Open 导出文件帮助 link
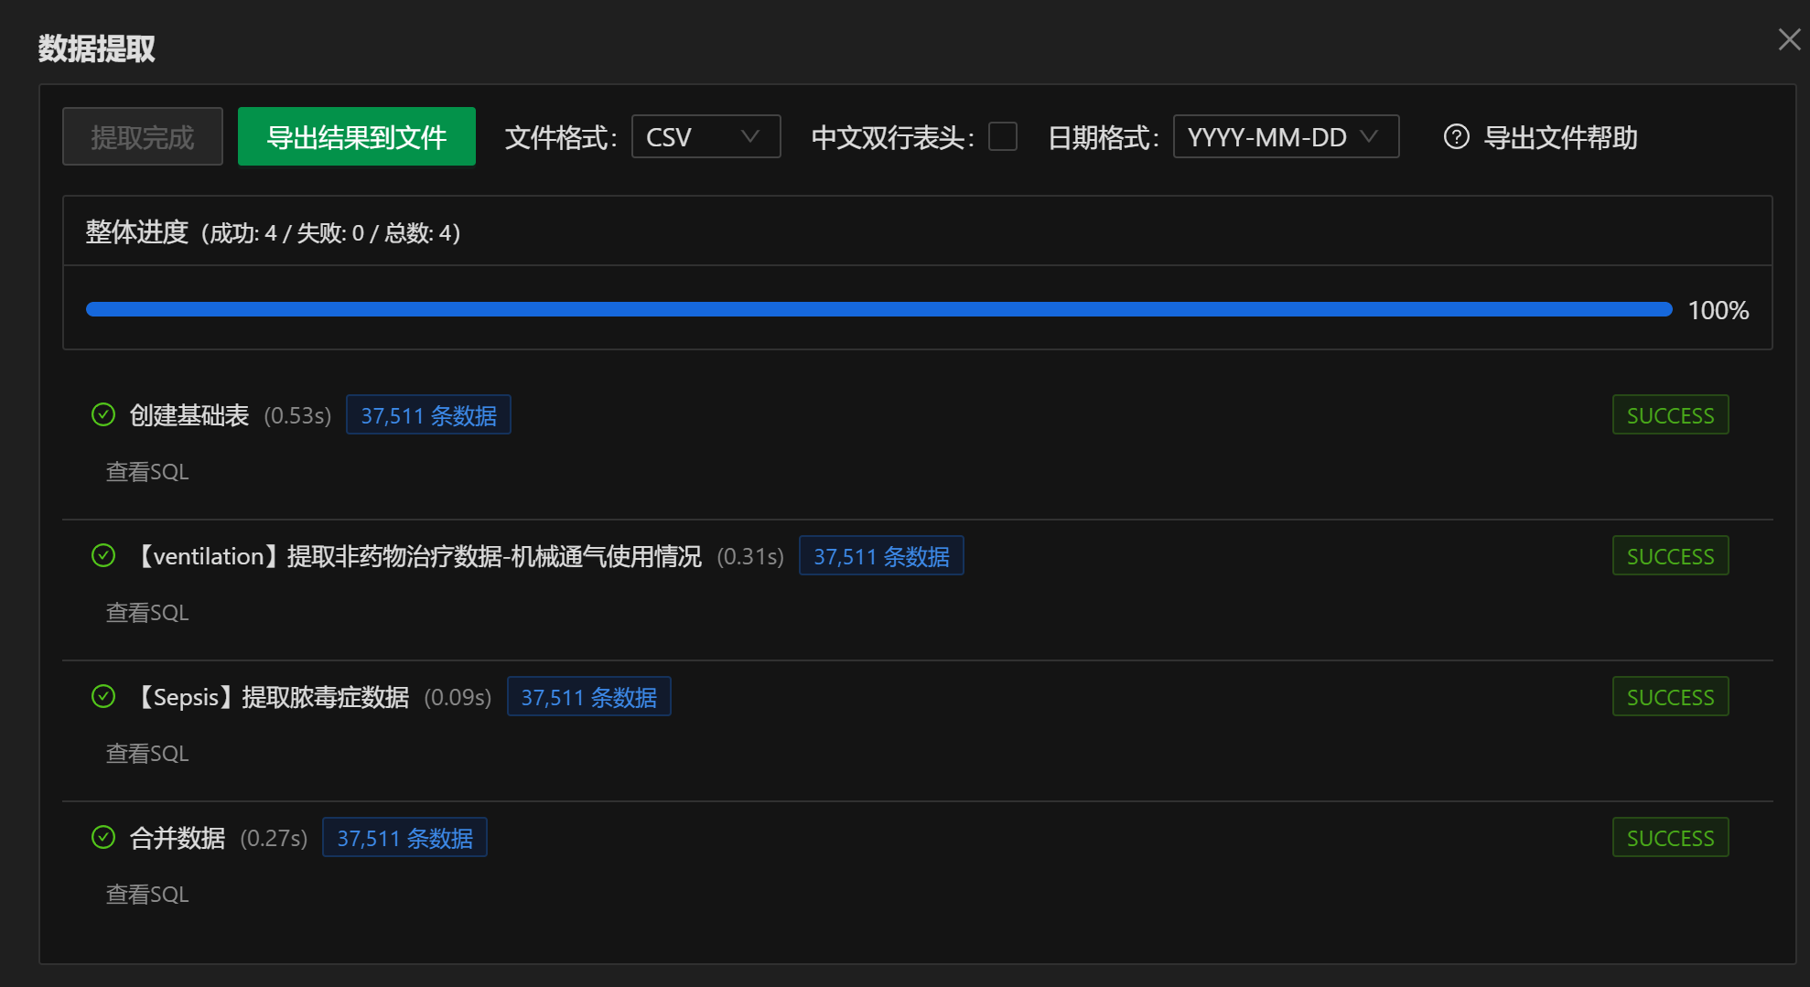 [1559, 137]
